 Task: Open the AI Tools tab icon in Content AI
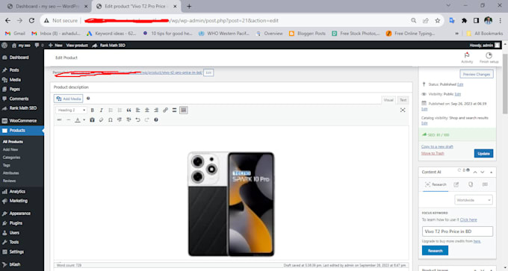click(471, 184)
